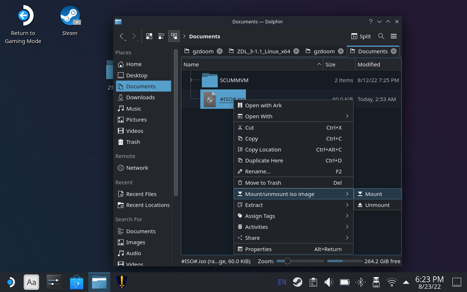467x292 pixels.
Task: Switch to the first gzdoom tab
Action: (203, 51)
